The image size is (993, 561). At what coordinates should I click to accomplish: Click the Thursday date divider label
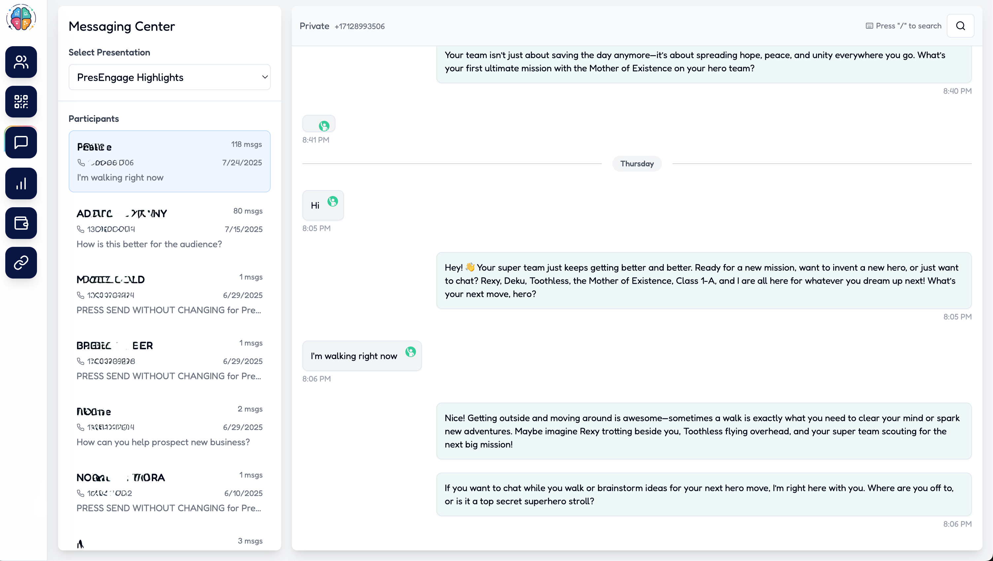[x=637, y=164]
